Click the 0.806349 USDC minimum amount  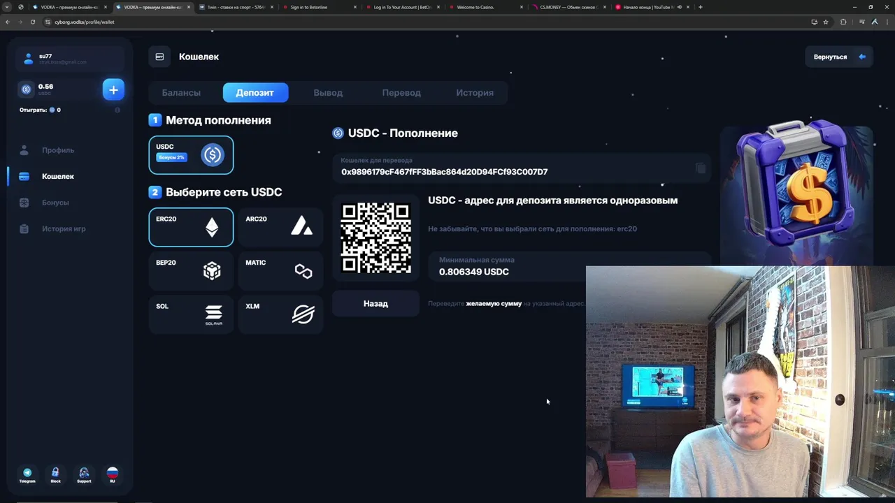click(x=474, y=272)
